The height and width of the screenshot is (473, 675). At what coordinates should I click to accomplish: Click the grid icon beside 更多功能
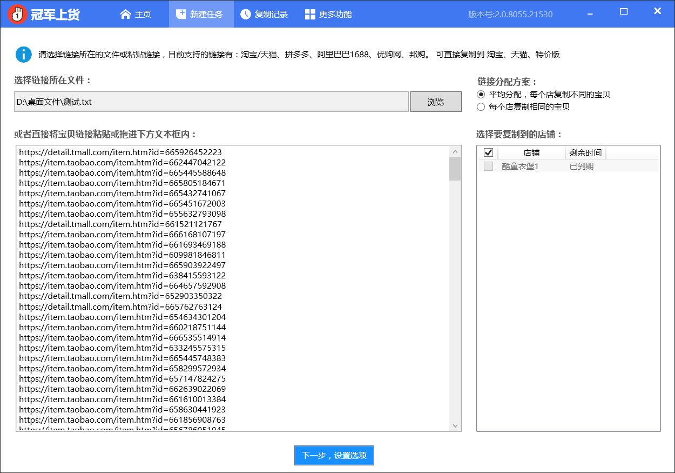310,14
